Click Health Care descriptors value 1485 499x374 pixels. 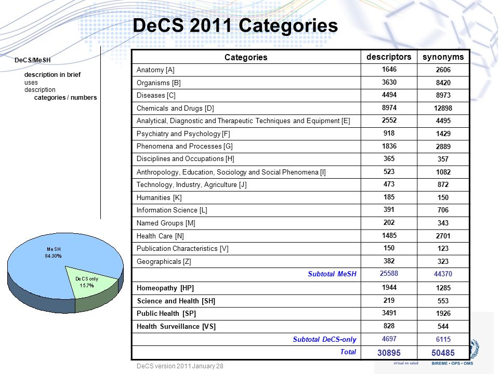389,236
